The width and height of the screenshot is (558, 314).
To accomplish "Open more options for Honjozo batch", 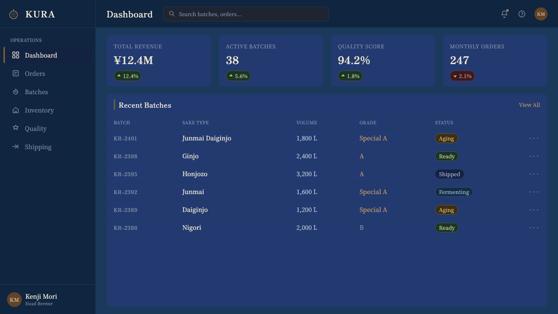I will pos(534,174).
